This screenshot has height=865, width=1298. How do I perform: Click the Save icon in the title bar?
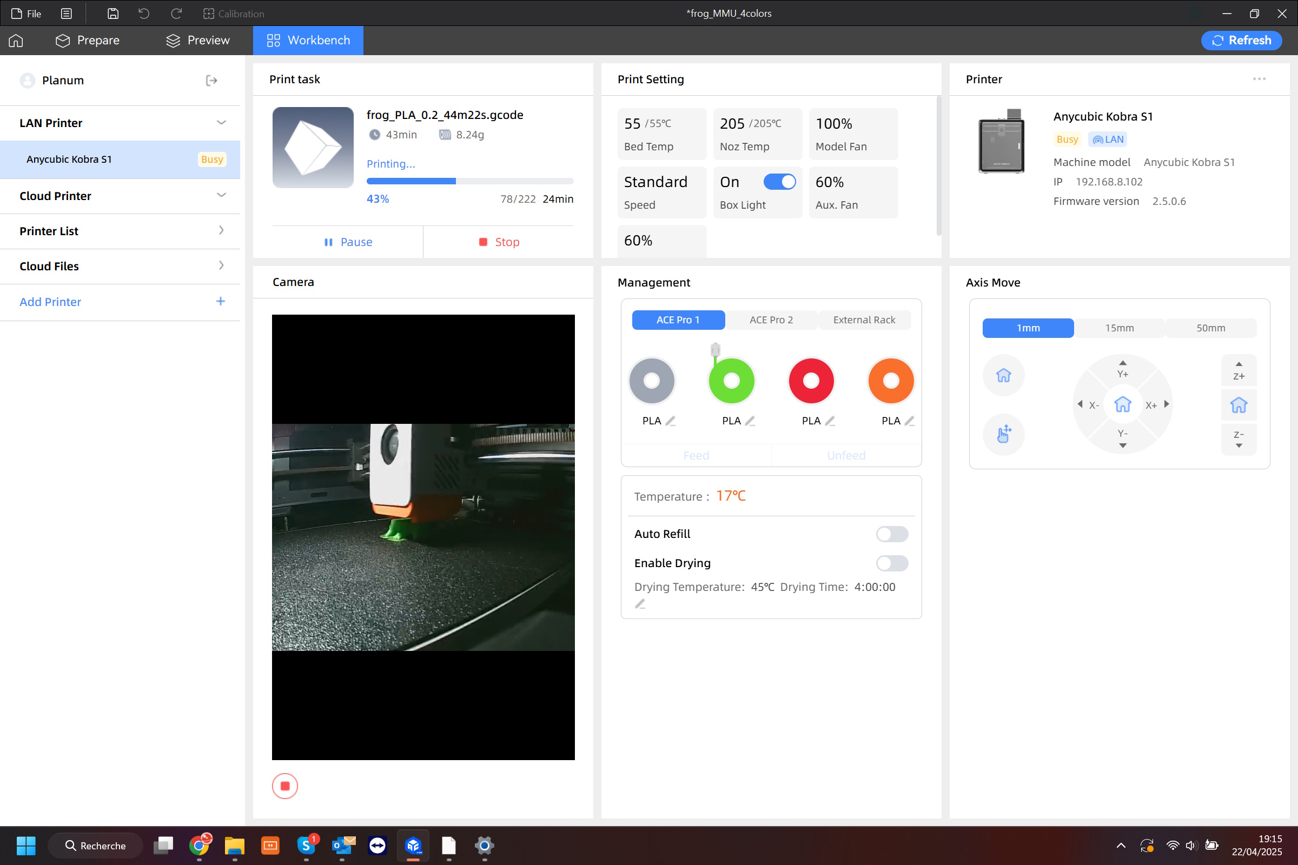pyautogui.click(x=112, y=13)
